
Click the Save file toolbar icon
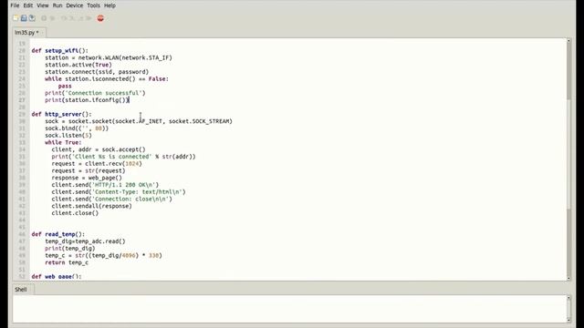(x=33, y=18)
